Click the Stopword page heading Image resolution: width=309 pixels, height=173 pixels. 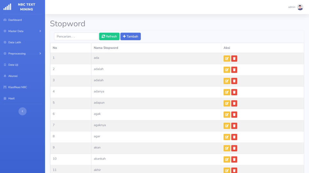[x=67, y=24]
